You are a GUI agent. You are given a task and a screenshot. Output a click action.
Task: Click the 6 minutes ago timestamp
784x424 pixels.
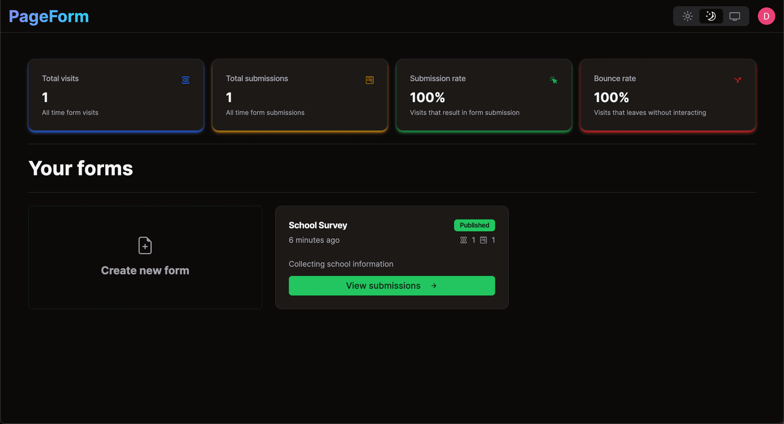314,240
